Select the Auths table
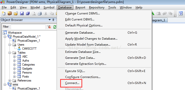 (x=26, y=61)
